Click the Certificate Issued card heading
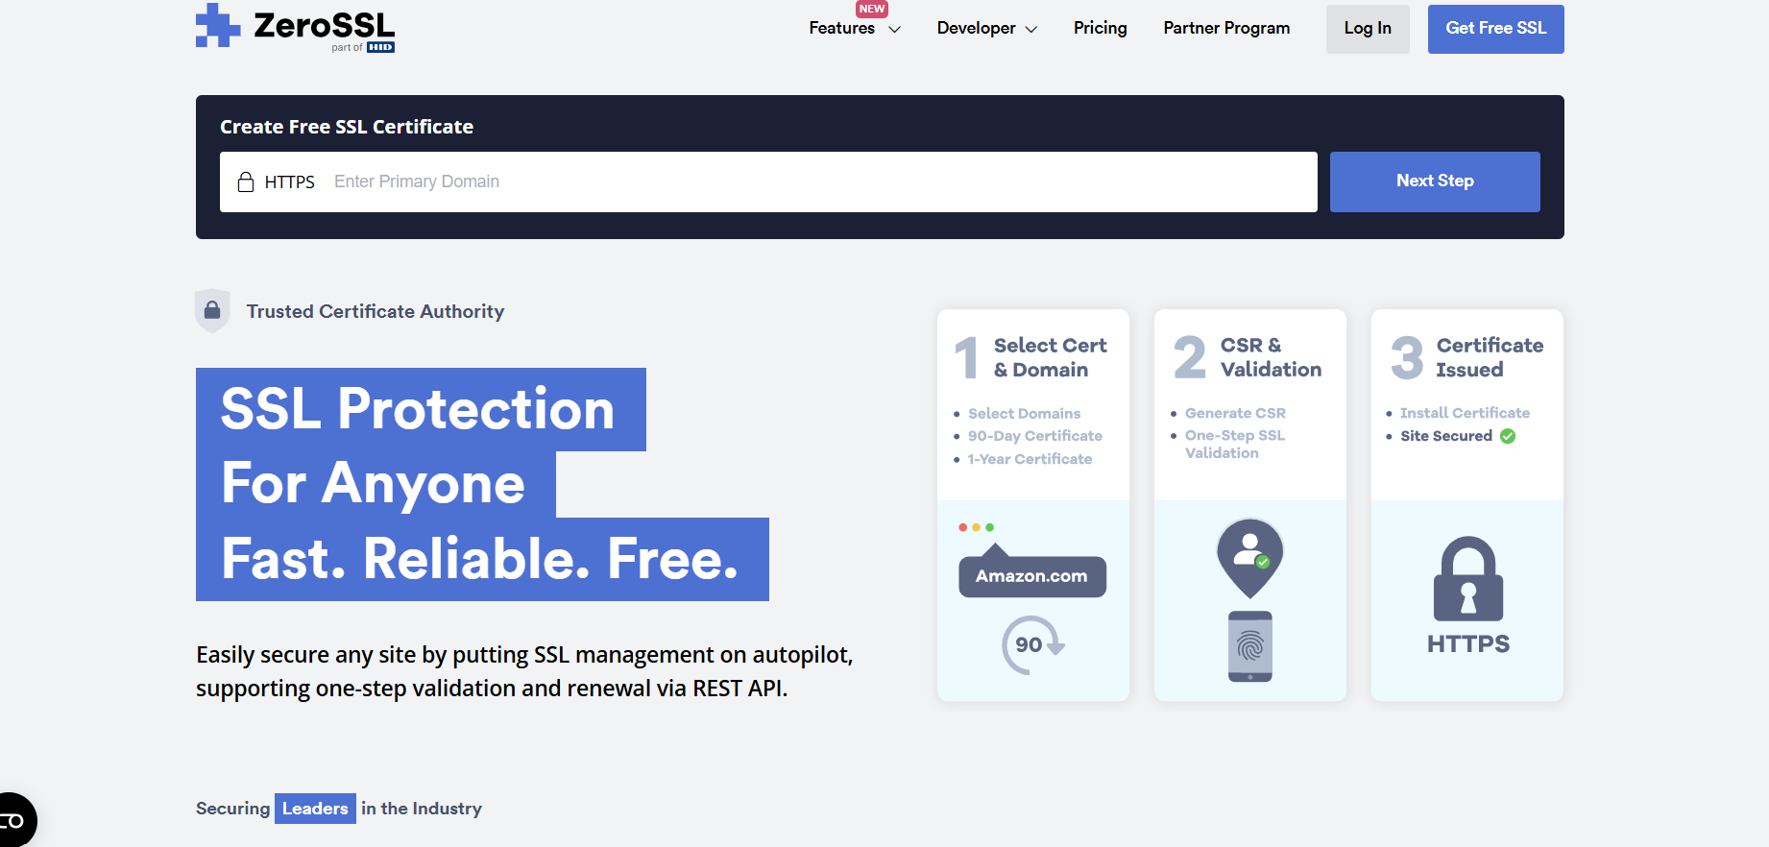 point(1490,357)
